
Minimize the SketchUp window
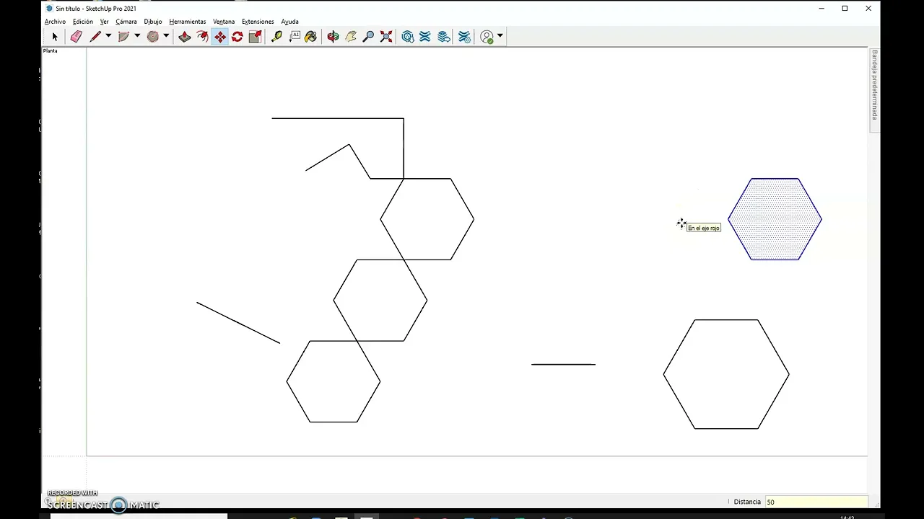coord(821,9)
